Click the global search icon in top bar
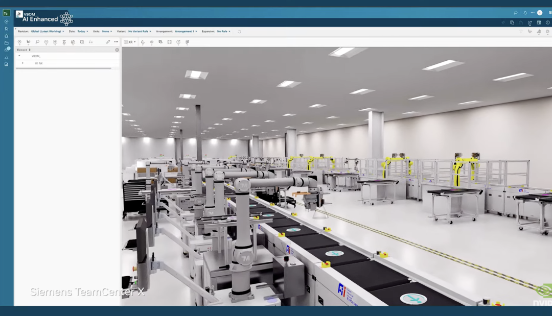The image size is (552, 316). point(515,13)
